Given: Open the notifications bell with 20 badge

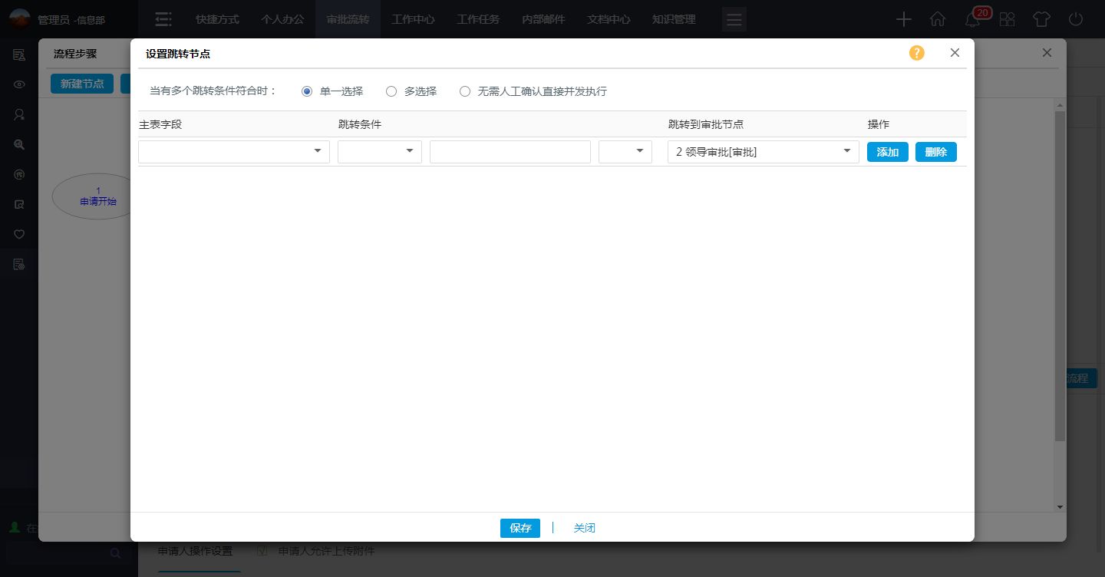Looking at the screenshot, I should (974, 19).
